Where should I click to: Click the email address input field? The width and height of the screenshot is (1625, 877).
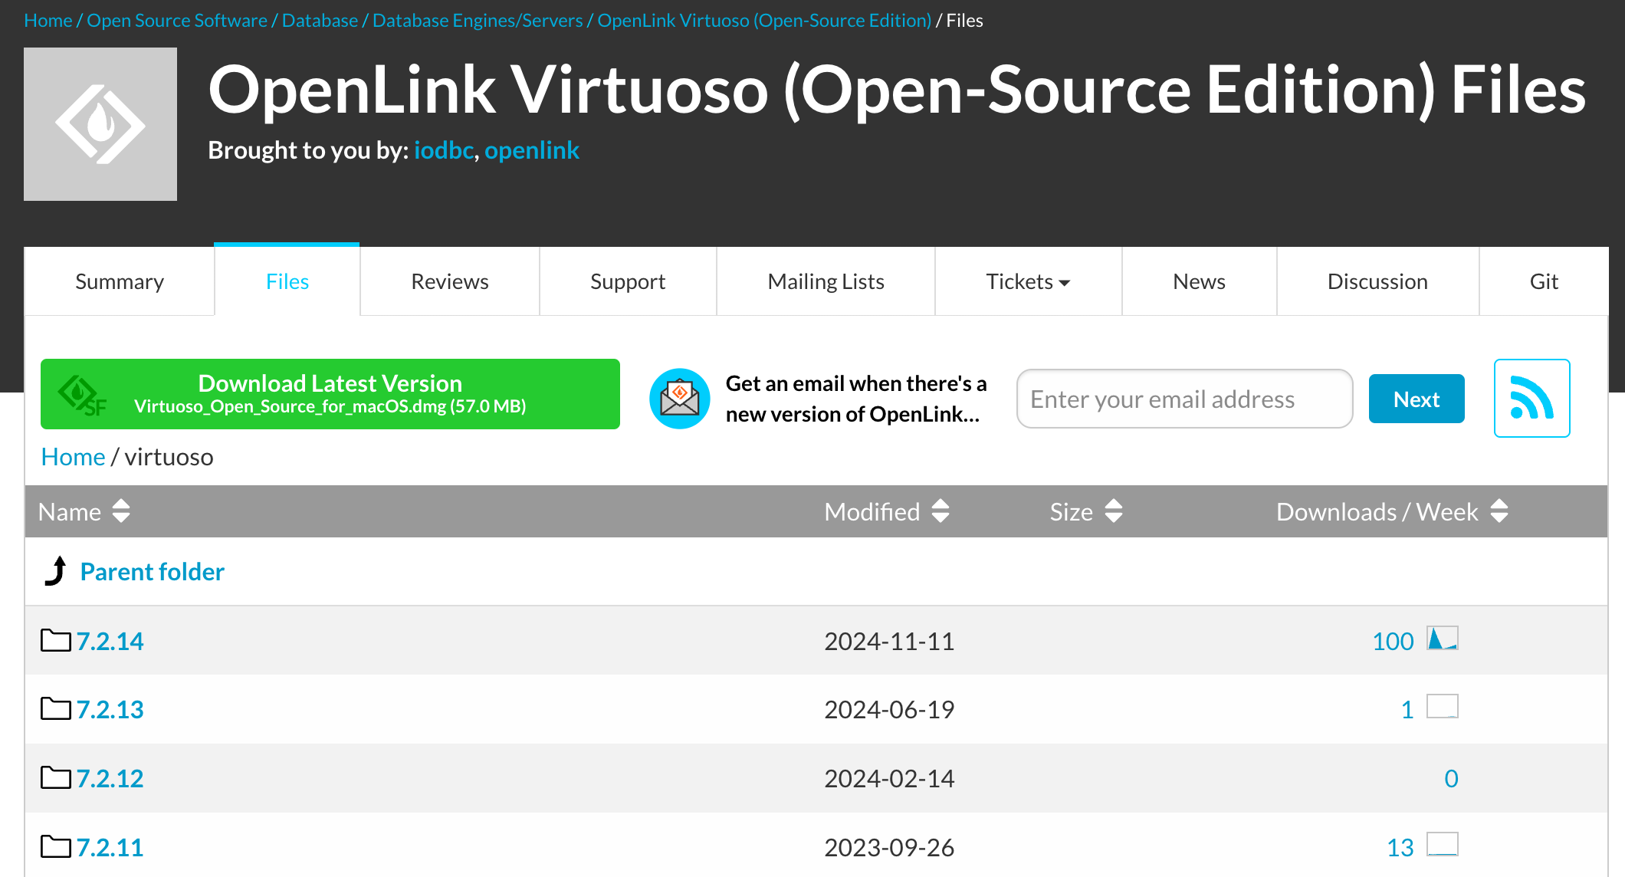1183,398
